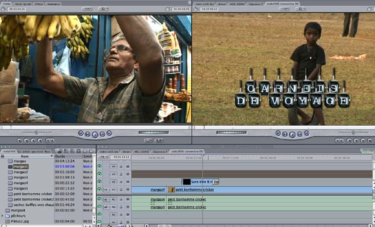
Task: Select the Animation tab in the Viewer
Action: (x=53, y=4)
